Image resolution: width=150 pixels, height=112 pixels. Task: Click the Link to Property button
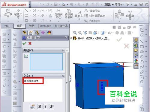32,106
